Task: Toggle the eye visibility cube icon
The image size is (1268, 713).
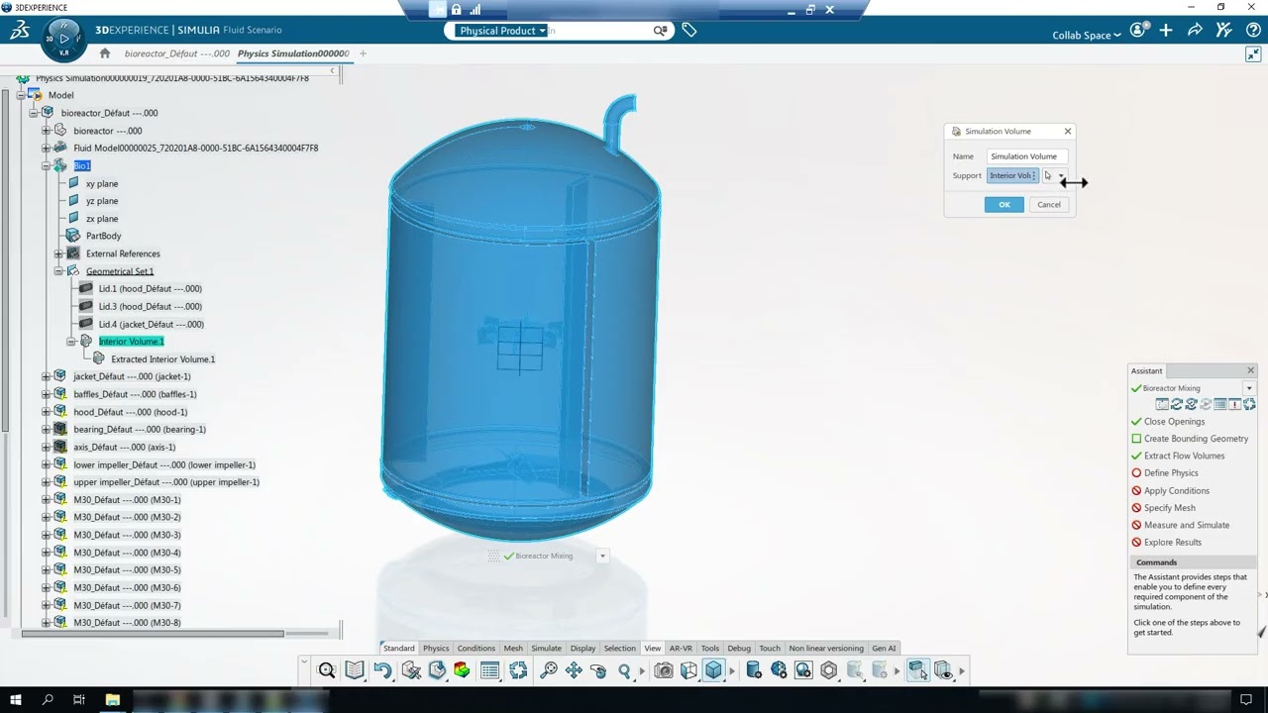Action: [943, 670]
